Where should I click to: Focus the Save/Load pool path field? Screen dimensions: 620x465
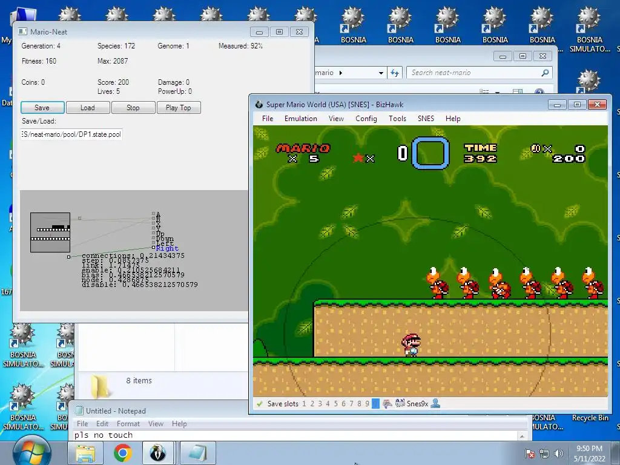(x=71, y=134)
